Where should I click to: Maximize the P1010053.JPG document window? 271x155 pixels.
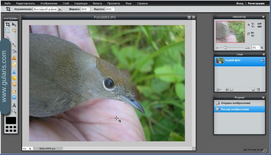pos(189,17)
